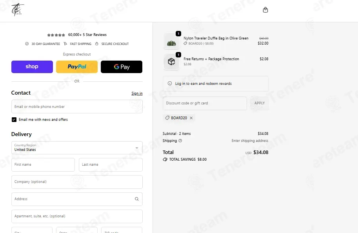Image resolution: width=358 pixels, height=233 pixels.
Task: Click the address search magnifier icon
Action: click(x=136, y=199)
